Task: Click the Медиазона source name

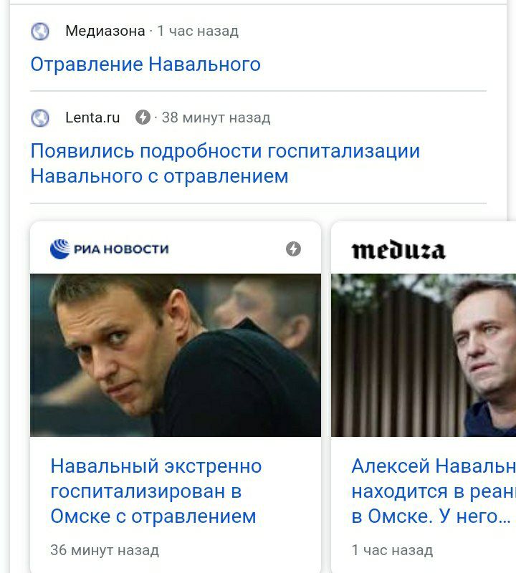Action: (x=105, y=31)
